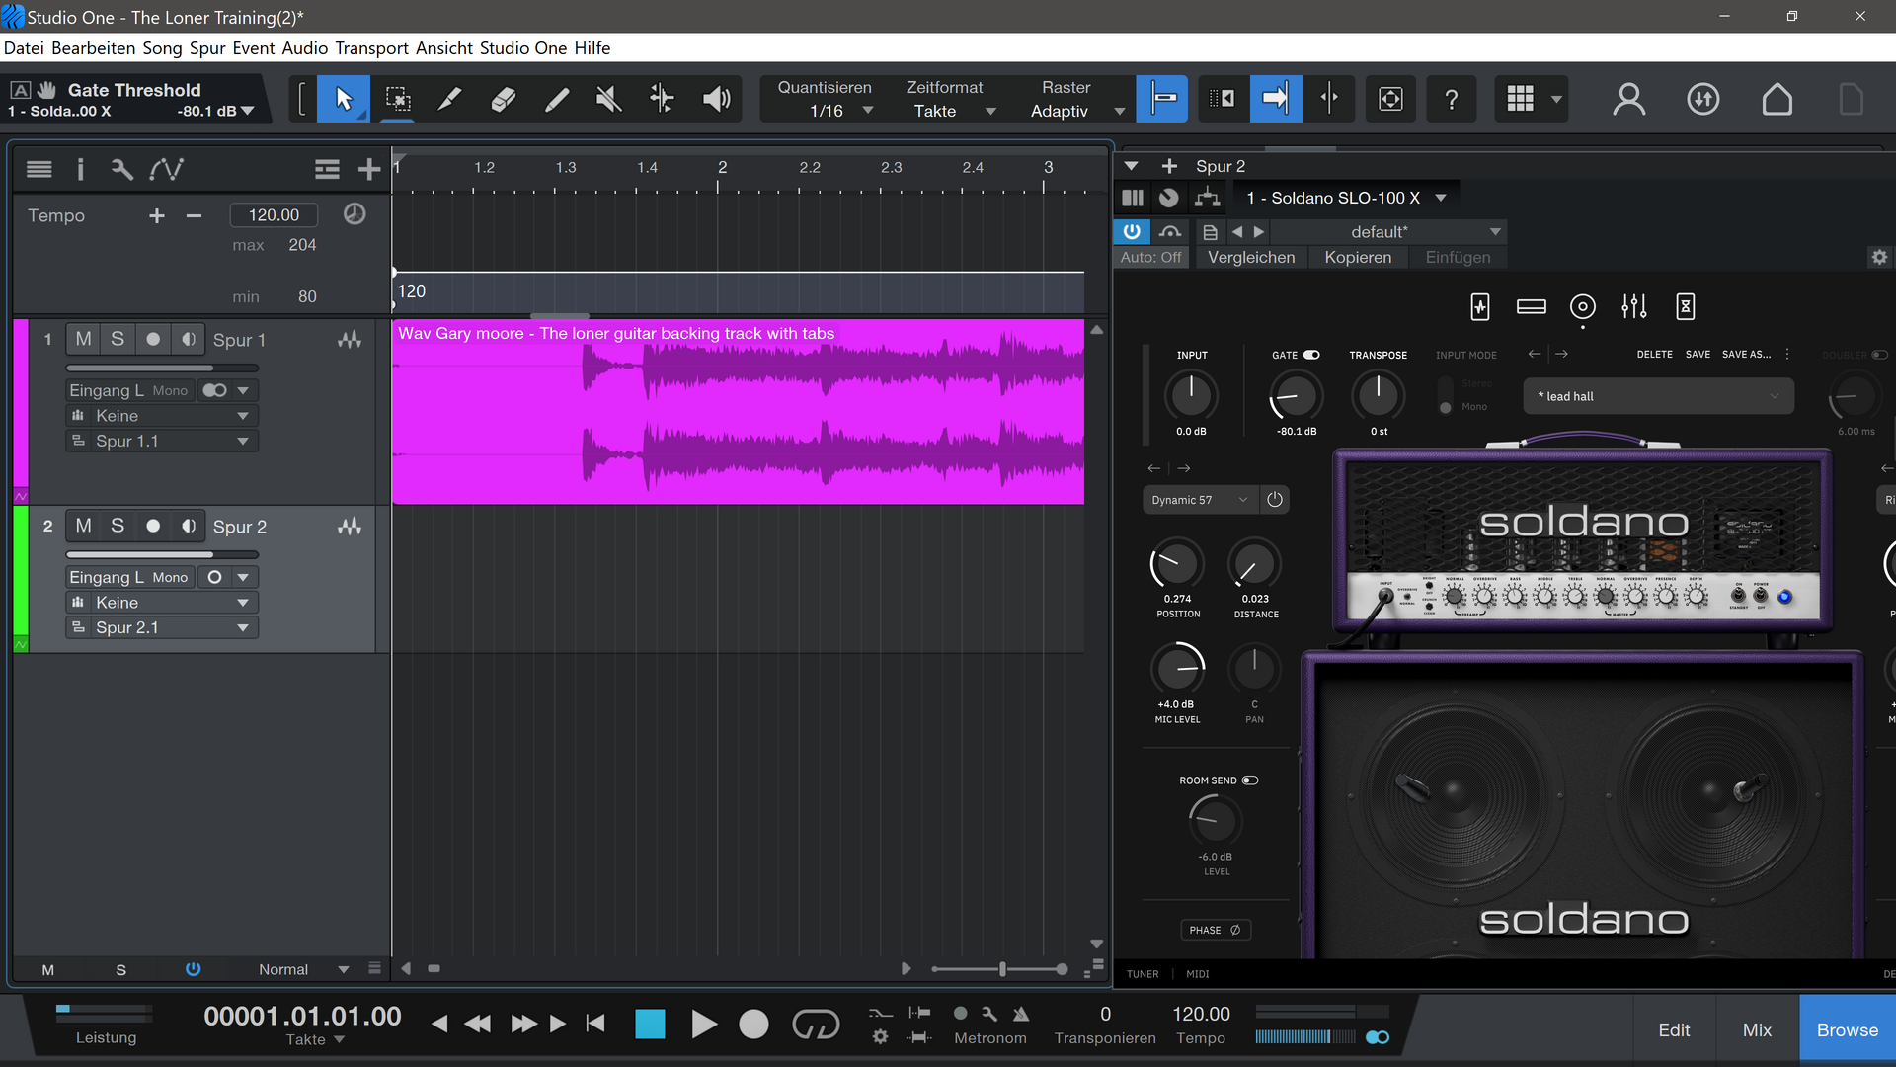Solo track Spur 2
The image size is (1896, 1067).
pos(118,526)
